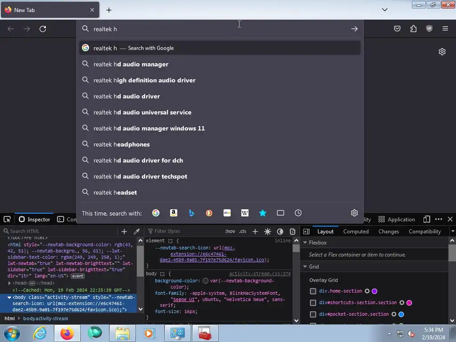
Task: Open the list all tabs dropdown
Action: click(x=384, y=10)
